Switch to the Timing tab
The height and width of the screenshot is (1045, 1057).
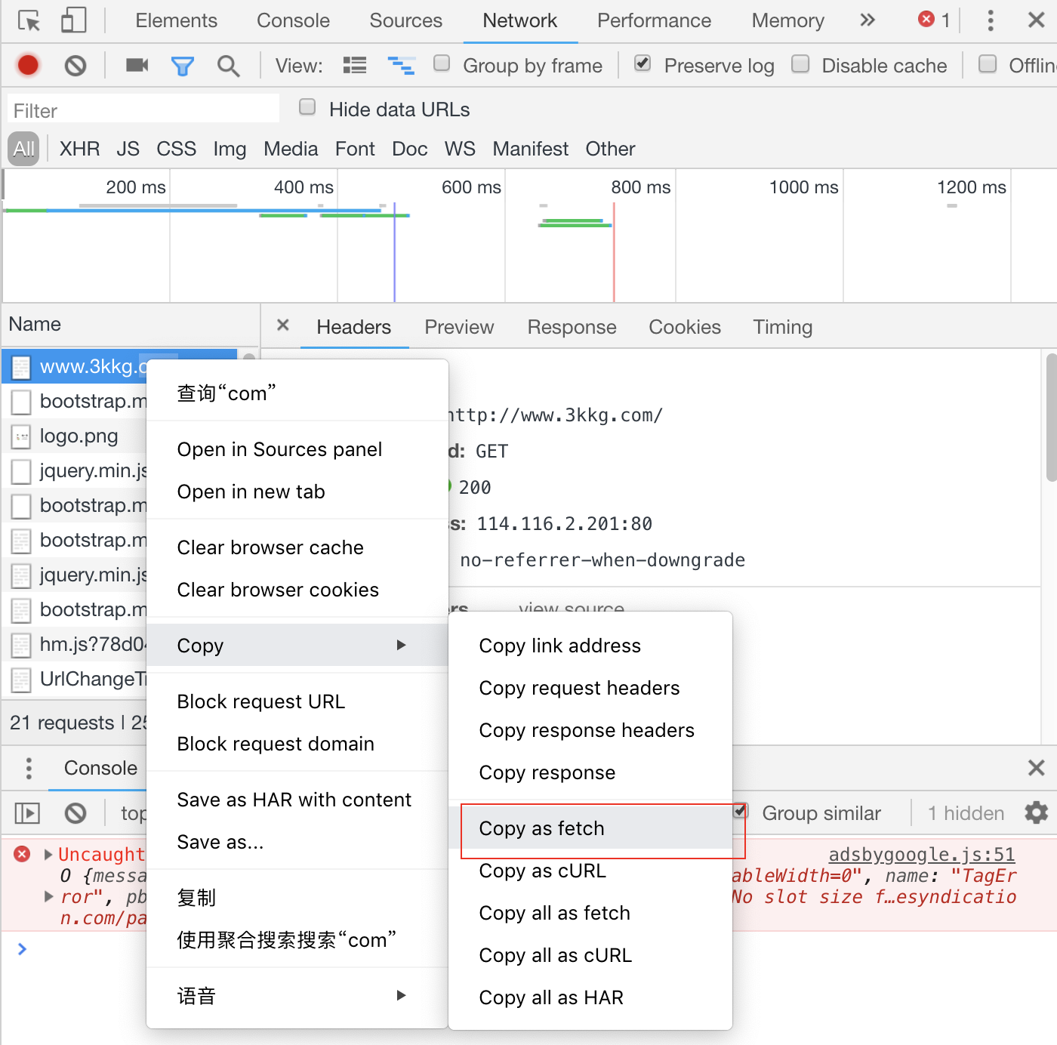point(782,327)
